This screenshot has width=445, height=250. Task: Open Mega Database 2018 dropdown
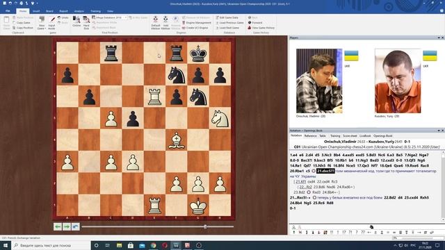[125, 17]
